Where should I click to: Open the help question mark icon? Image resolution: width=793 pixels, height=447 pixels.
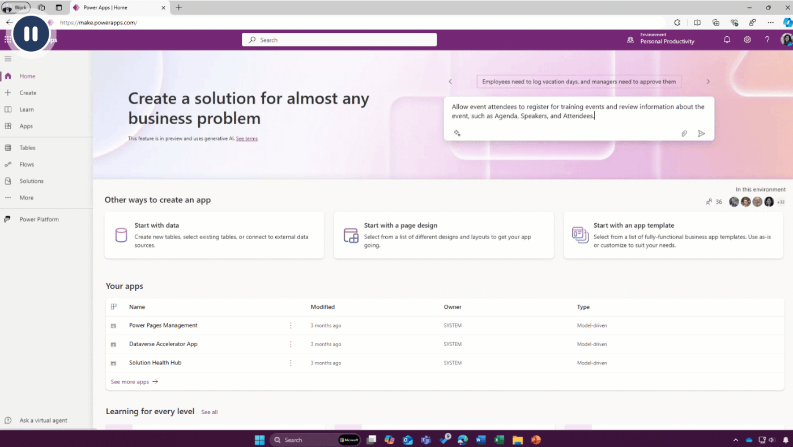767,40
